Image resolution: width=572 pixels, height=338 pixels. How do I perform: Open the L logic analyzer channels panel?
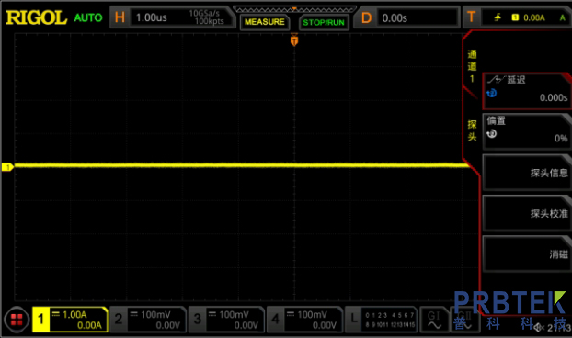pyautogui.click(x=381, y=320)
